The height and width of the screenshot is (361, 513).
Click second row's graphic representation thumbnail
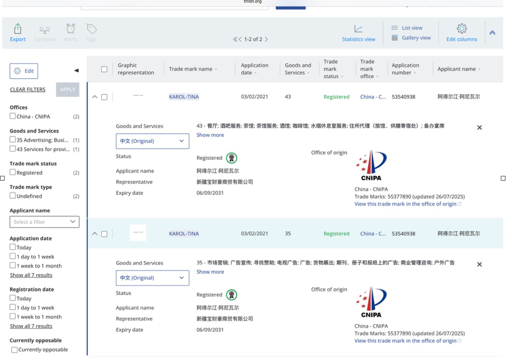pyautogui.click(x=138, y=233)
